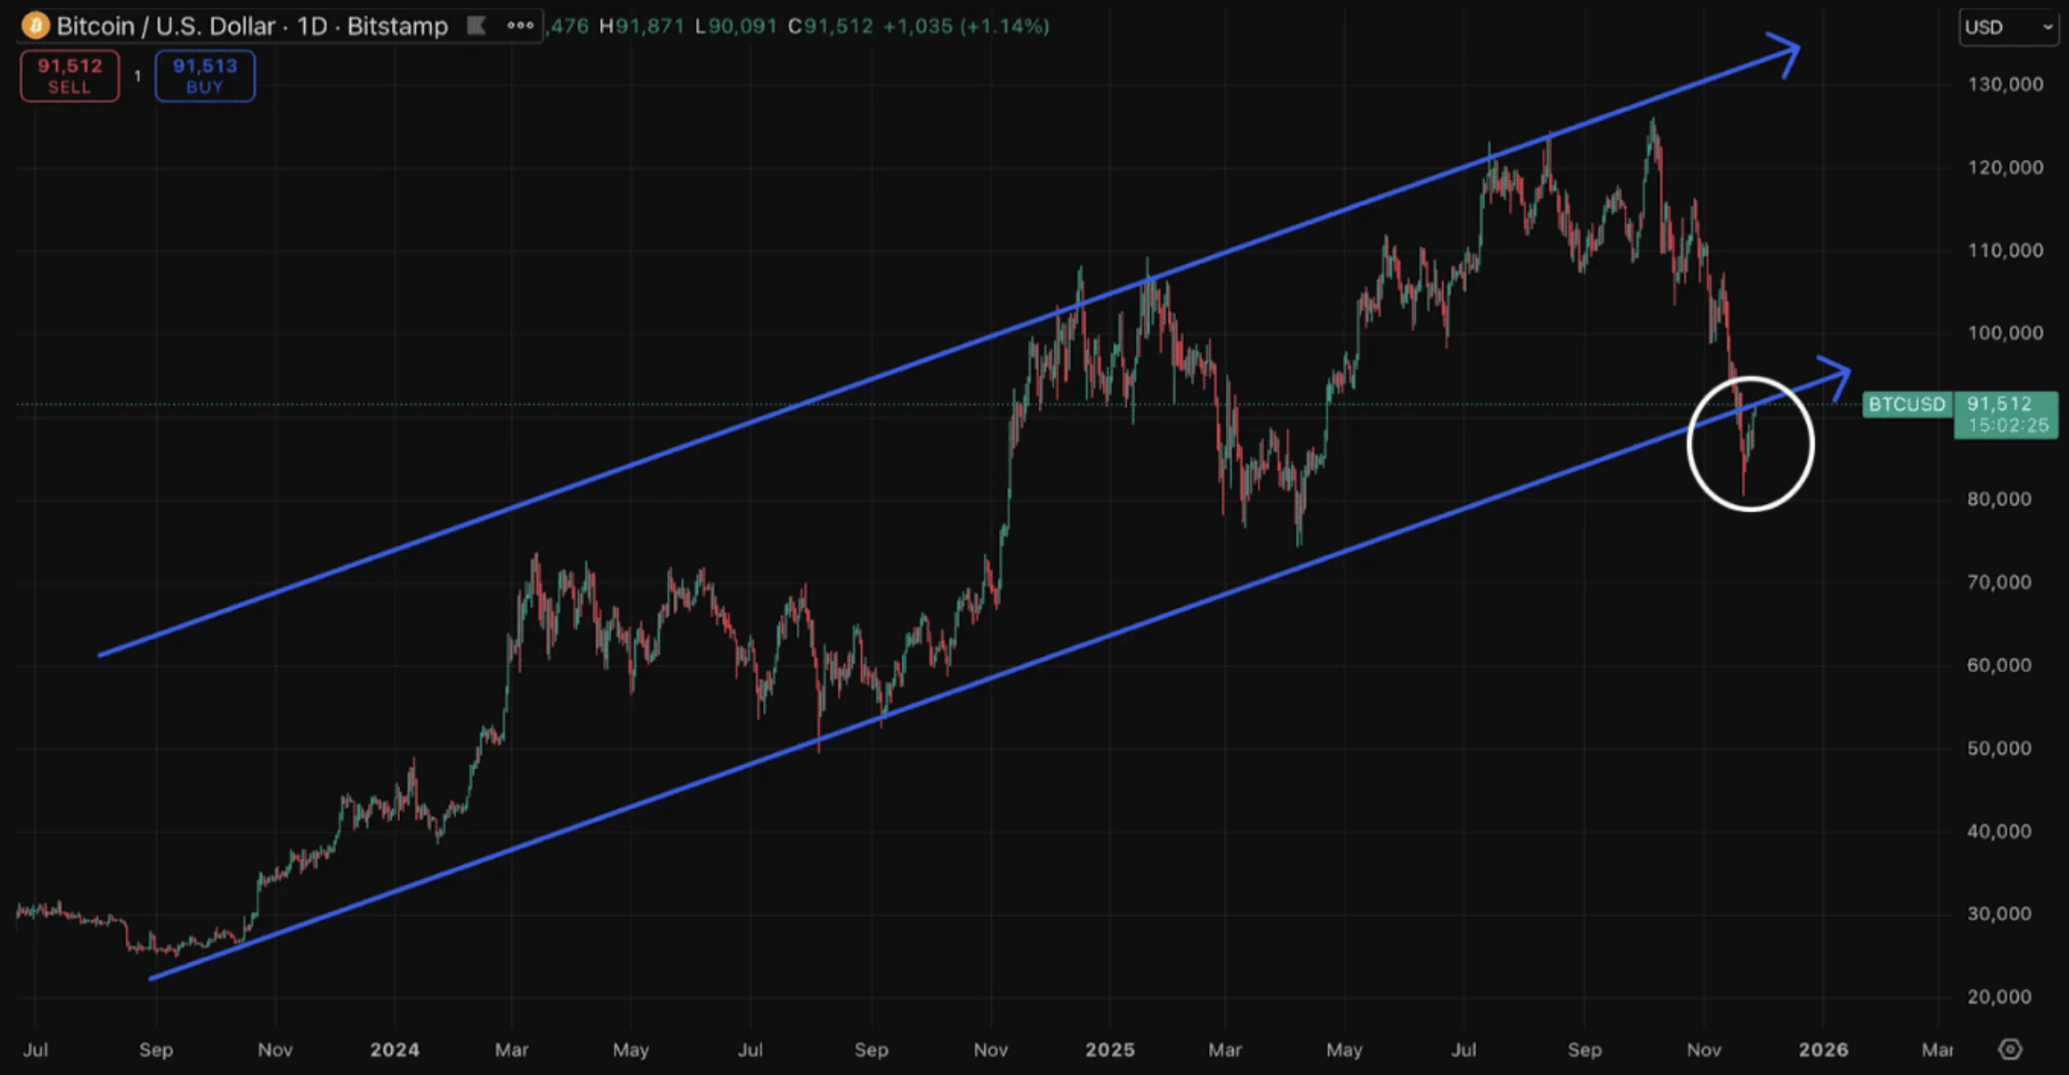This screenshot has width=2069, height=1075.
Task: Click the Bitcoin / U.S. Dollar symbol title
Action: tap(165, 26)
